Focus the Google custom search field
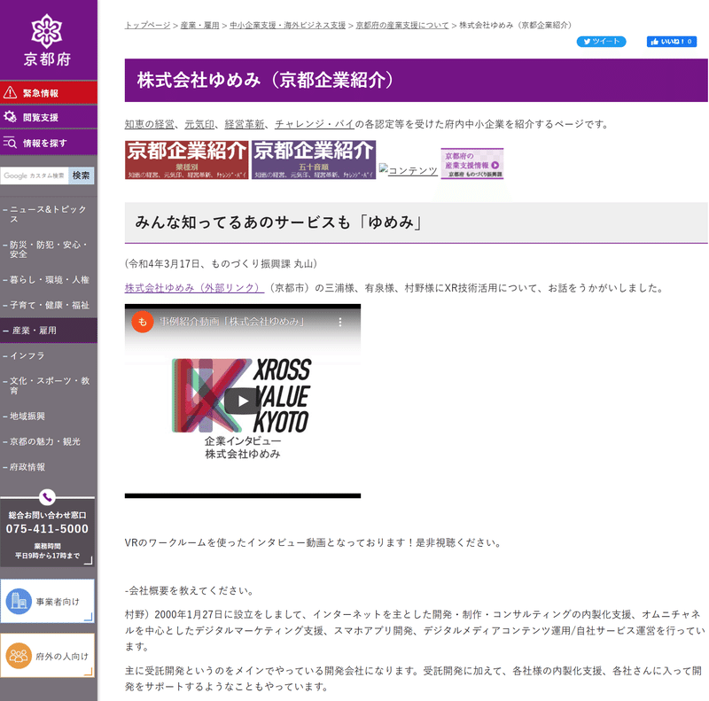Image resolution: width=709 pixels, height=701 pixels. point(35,175)
